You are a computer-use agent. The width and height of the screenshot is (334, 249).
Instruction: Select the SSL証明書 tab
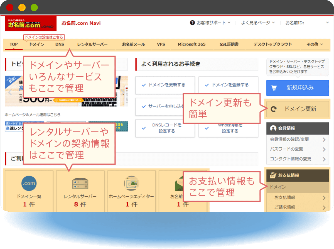pos(229,44)
